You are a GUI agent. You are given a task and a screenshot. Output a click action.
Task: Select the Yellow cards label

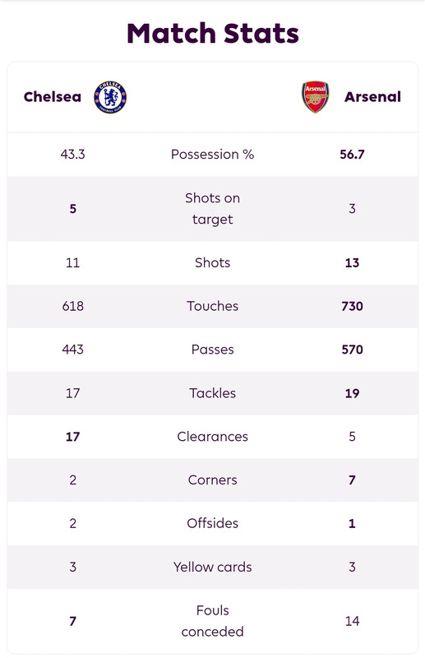(x=212, y=567)
